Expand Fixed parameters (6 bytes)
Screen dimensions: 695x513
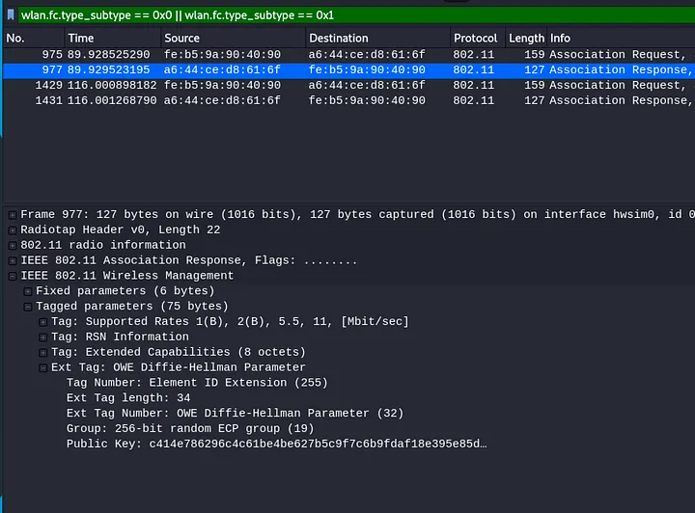tap(28, 291)
